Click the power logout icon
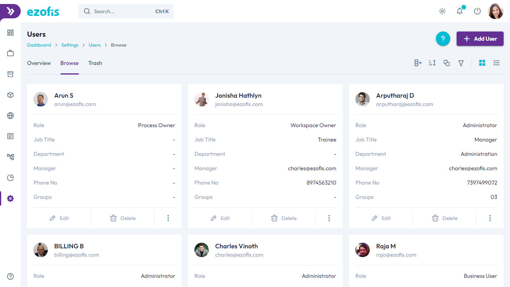This screenshot has width=510, height=287. click(x=477, y=11)
